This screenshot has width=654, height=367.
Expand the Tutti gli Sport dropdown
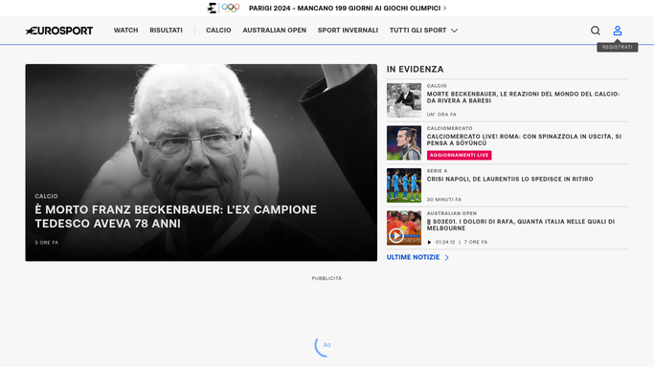pos(423,31)
